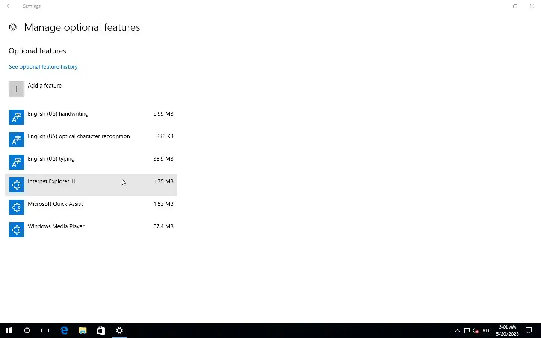Click the plus icon for Add a feature
The height and width of the screenshot is (338, 541).
coord(17,89)
